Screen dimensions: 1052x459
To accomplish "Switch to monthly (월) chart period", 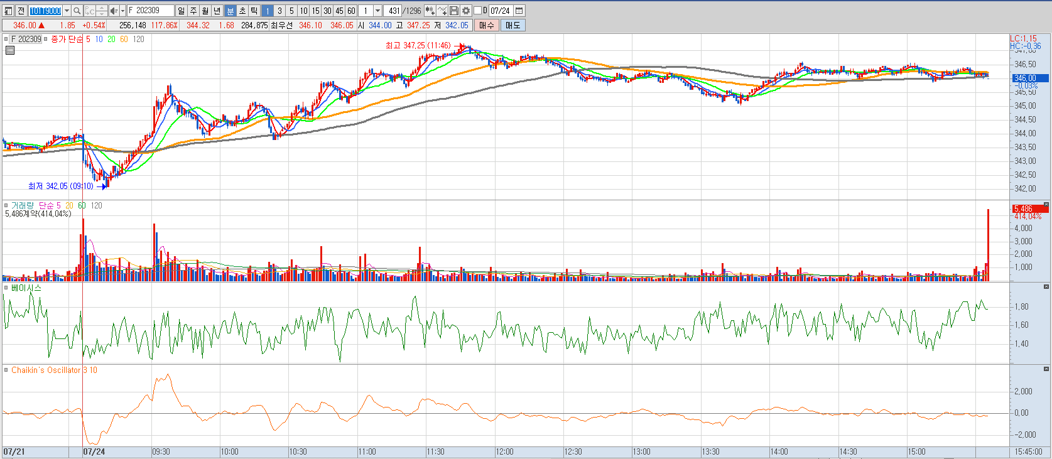I will [205, 11].
